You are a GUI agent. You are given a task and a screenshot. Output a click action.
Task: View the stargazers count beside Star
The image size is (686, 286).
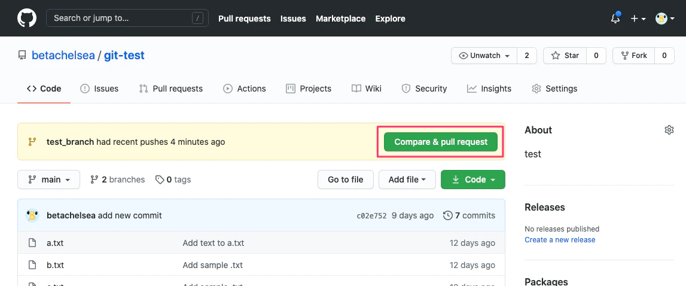pyautogui.click(x=596, y=56)
